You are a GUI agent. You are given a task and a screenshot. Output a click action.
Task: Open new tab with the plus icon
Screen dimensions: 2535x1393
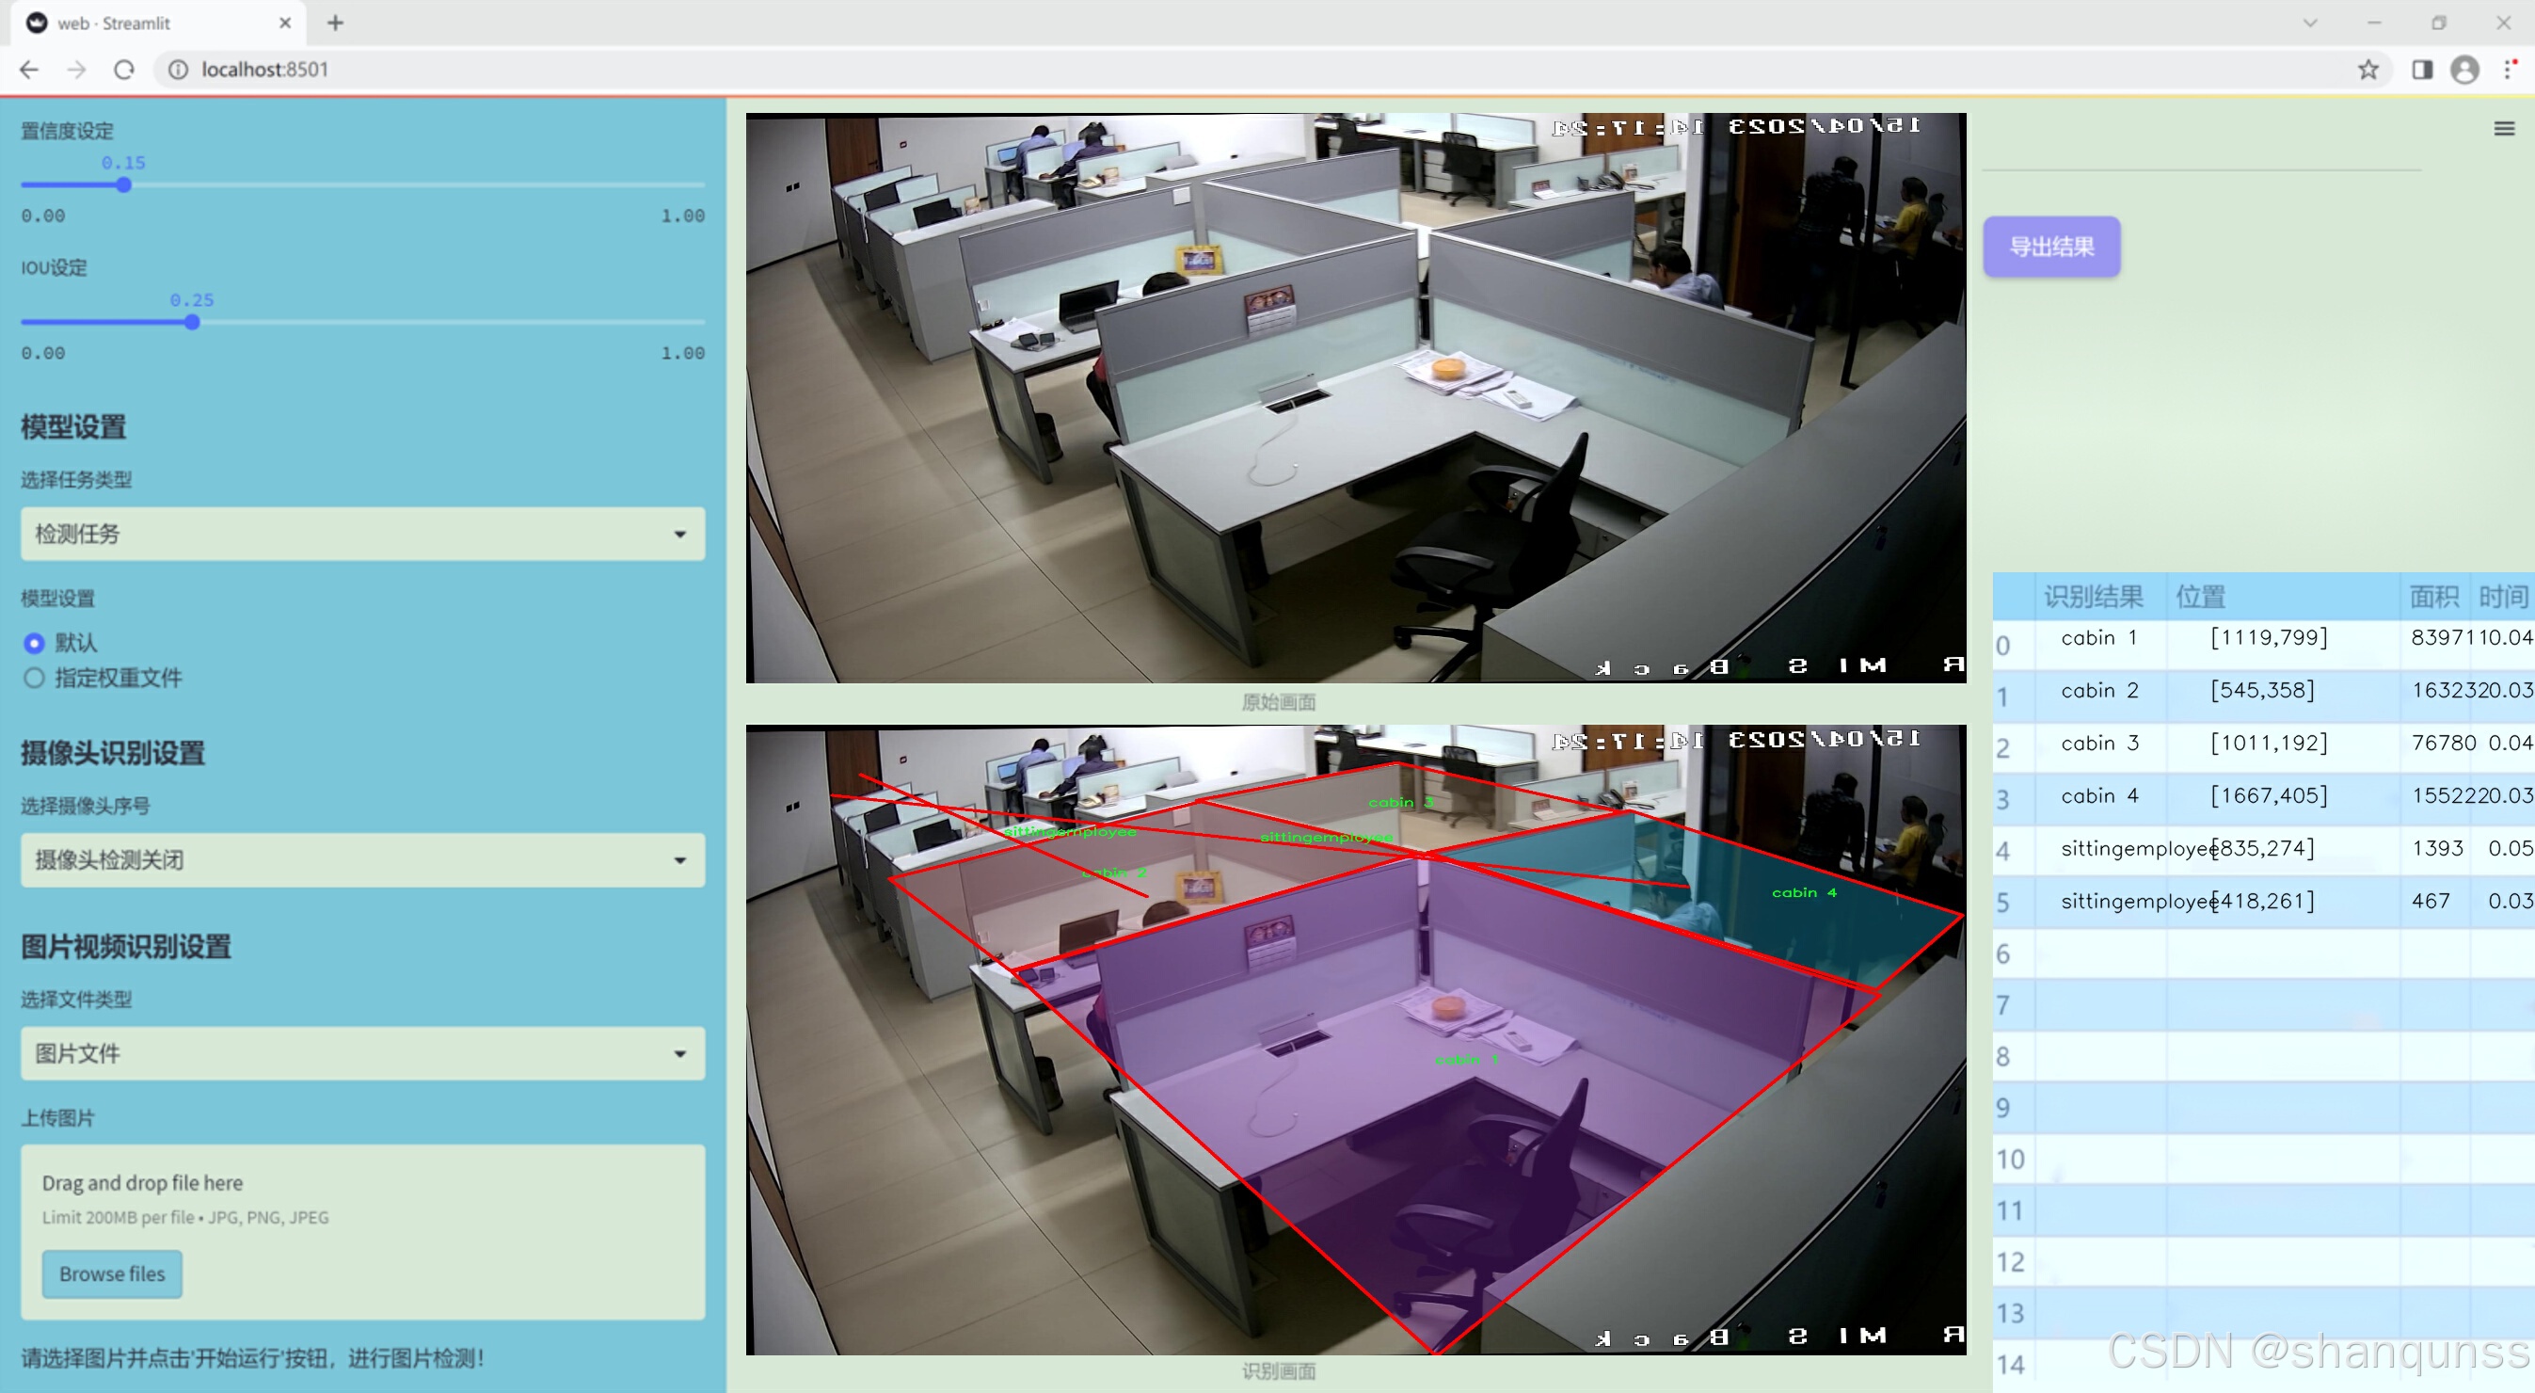[x=336, y=23]
